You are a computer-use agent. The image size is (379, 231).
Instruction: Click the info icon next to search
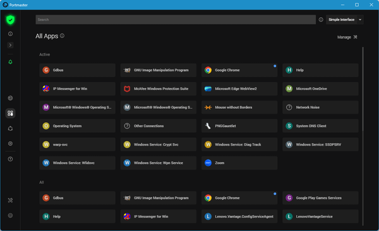321,20
